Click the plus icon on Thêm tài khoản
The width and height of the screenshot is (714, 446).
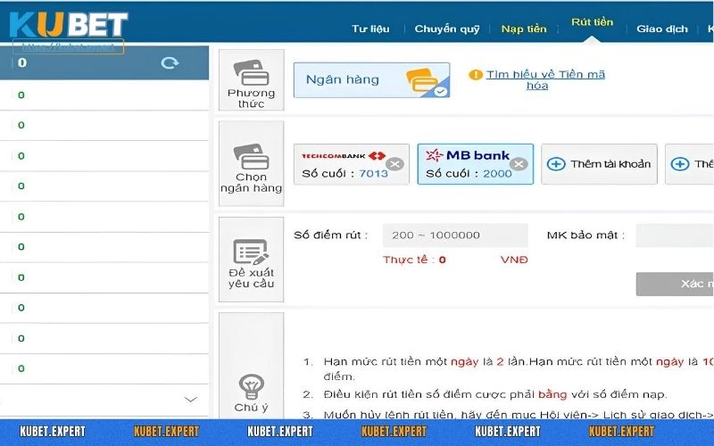pos(556,164)
